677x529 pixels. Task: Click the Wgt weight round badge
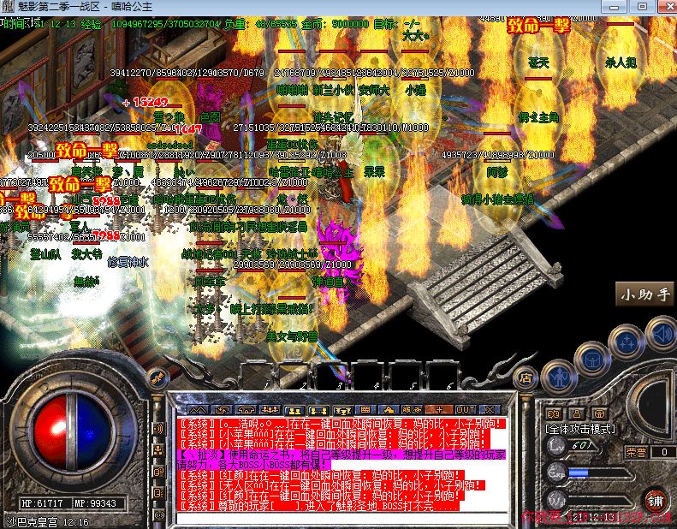click(557, 500)
